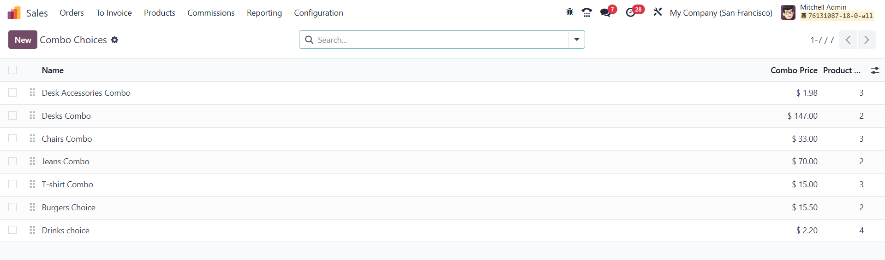Open the Configuration menu
The width and height of the screenshot is (885, 260).
tap(318, 13)
